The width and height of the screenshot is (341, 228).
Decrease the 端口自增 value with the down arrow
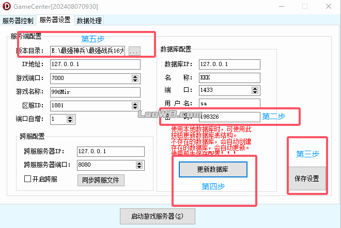[70, 121]
